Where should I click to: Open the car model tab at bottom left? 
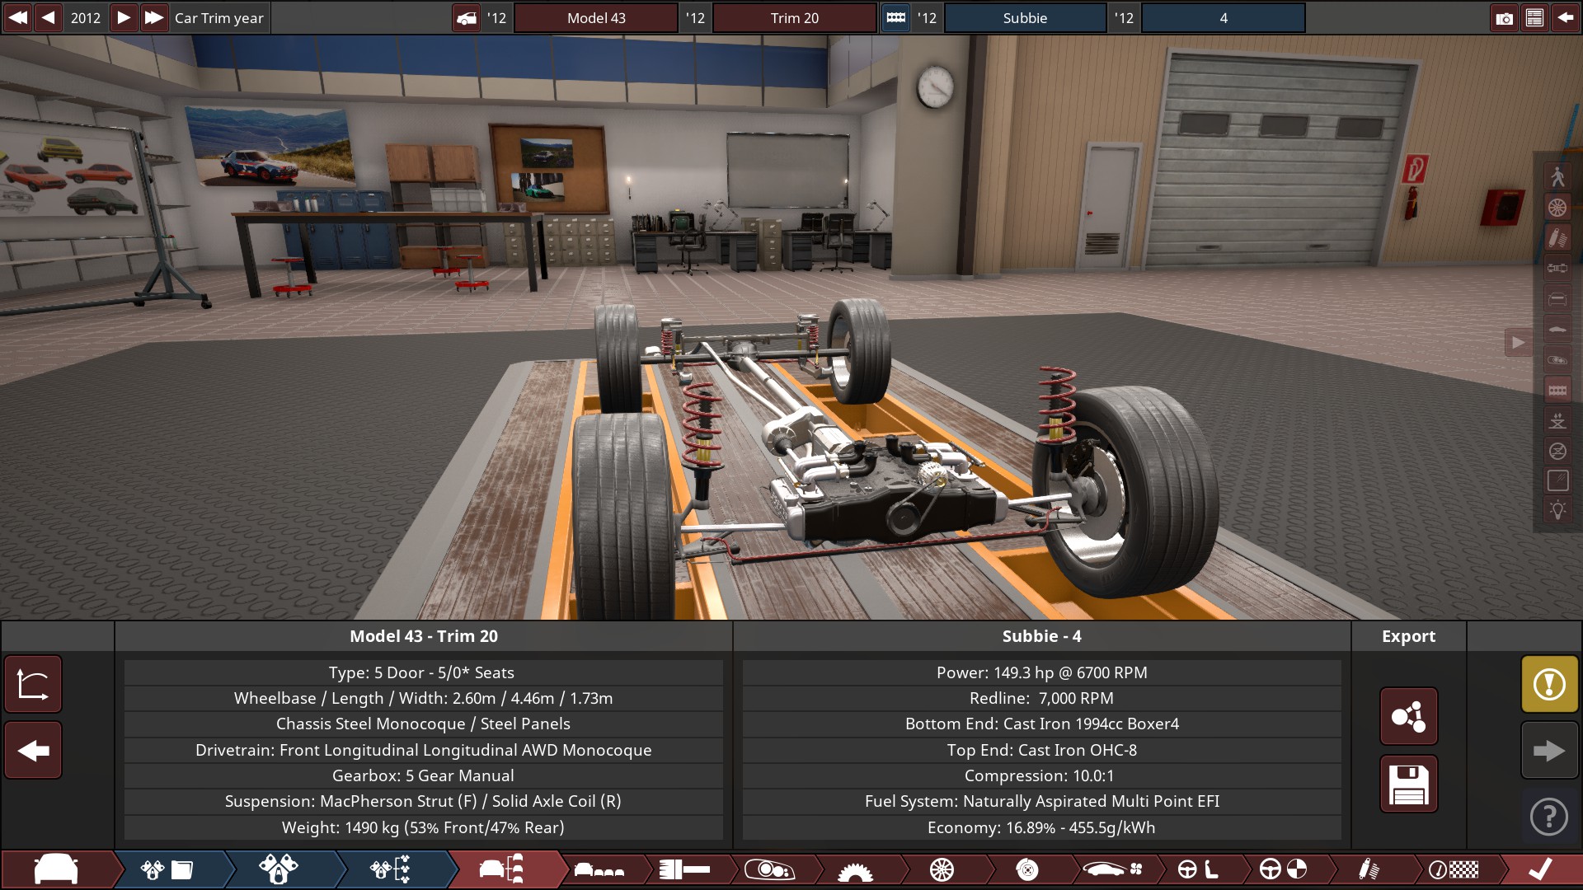point(57,869)
